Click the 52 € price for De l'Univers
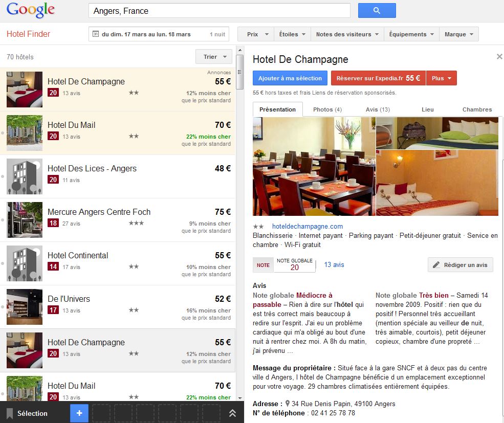Screen dimensions: 504x423 click(223, 299)
